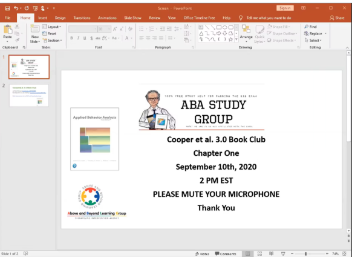Screen dimensions: 352x257
Task: Zoom out with the minus button
Action: point(292,253)
